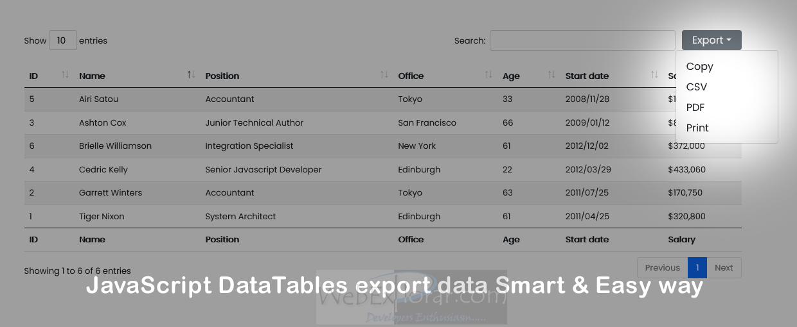Click the Tiger Nixon row name cell
The image size is (797, 327).
(x=102, y=217)
